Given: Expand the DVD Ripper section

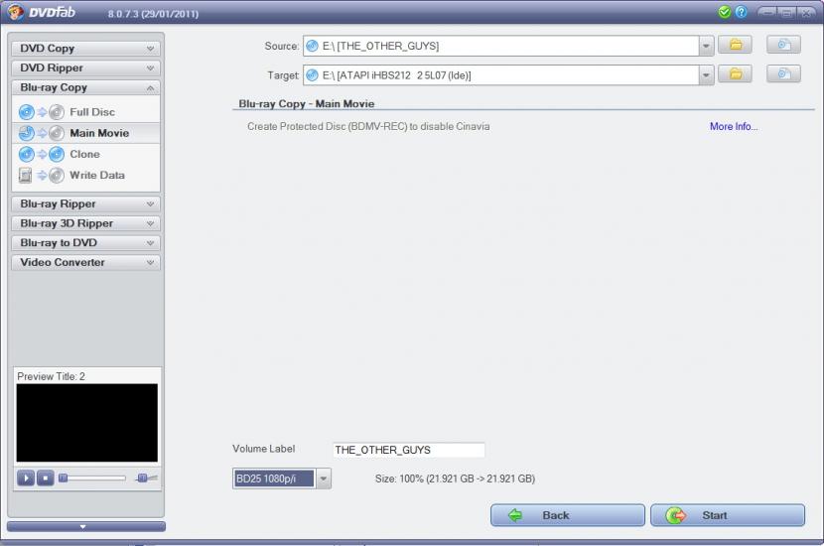Looking at the screenshot, I should (85, 68).
